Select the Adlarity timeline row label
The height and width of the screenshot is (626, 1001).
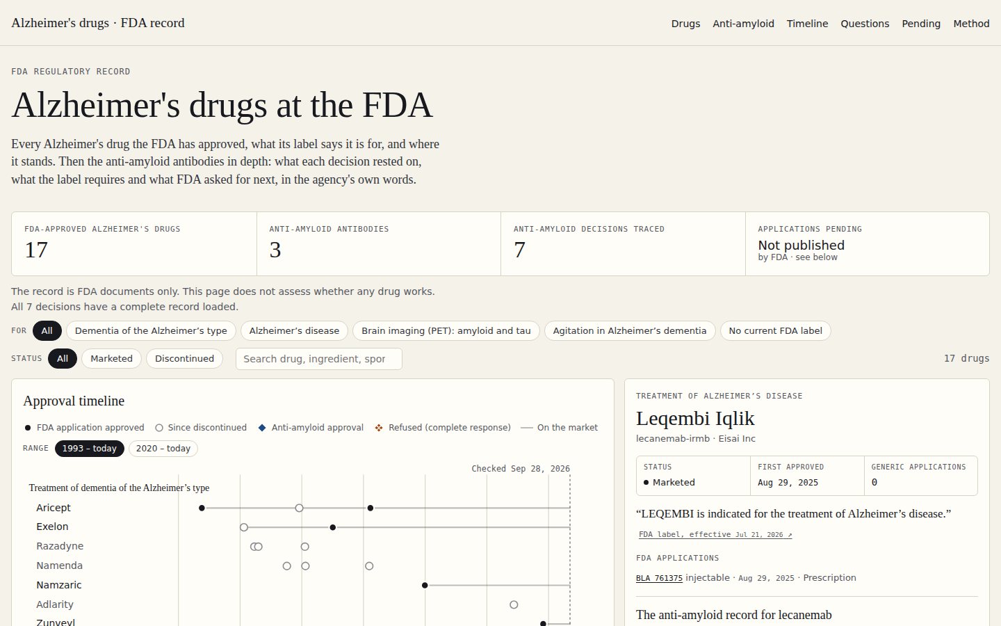[x=55, y=604]
